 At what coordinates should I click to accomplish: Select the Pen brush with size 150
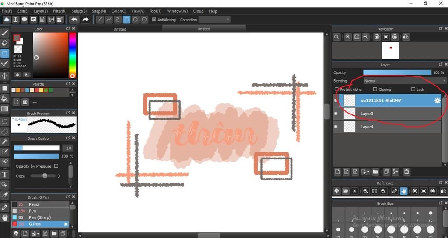point(40,210)
